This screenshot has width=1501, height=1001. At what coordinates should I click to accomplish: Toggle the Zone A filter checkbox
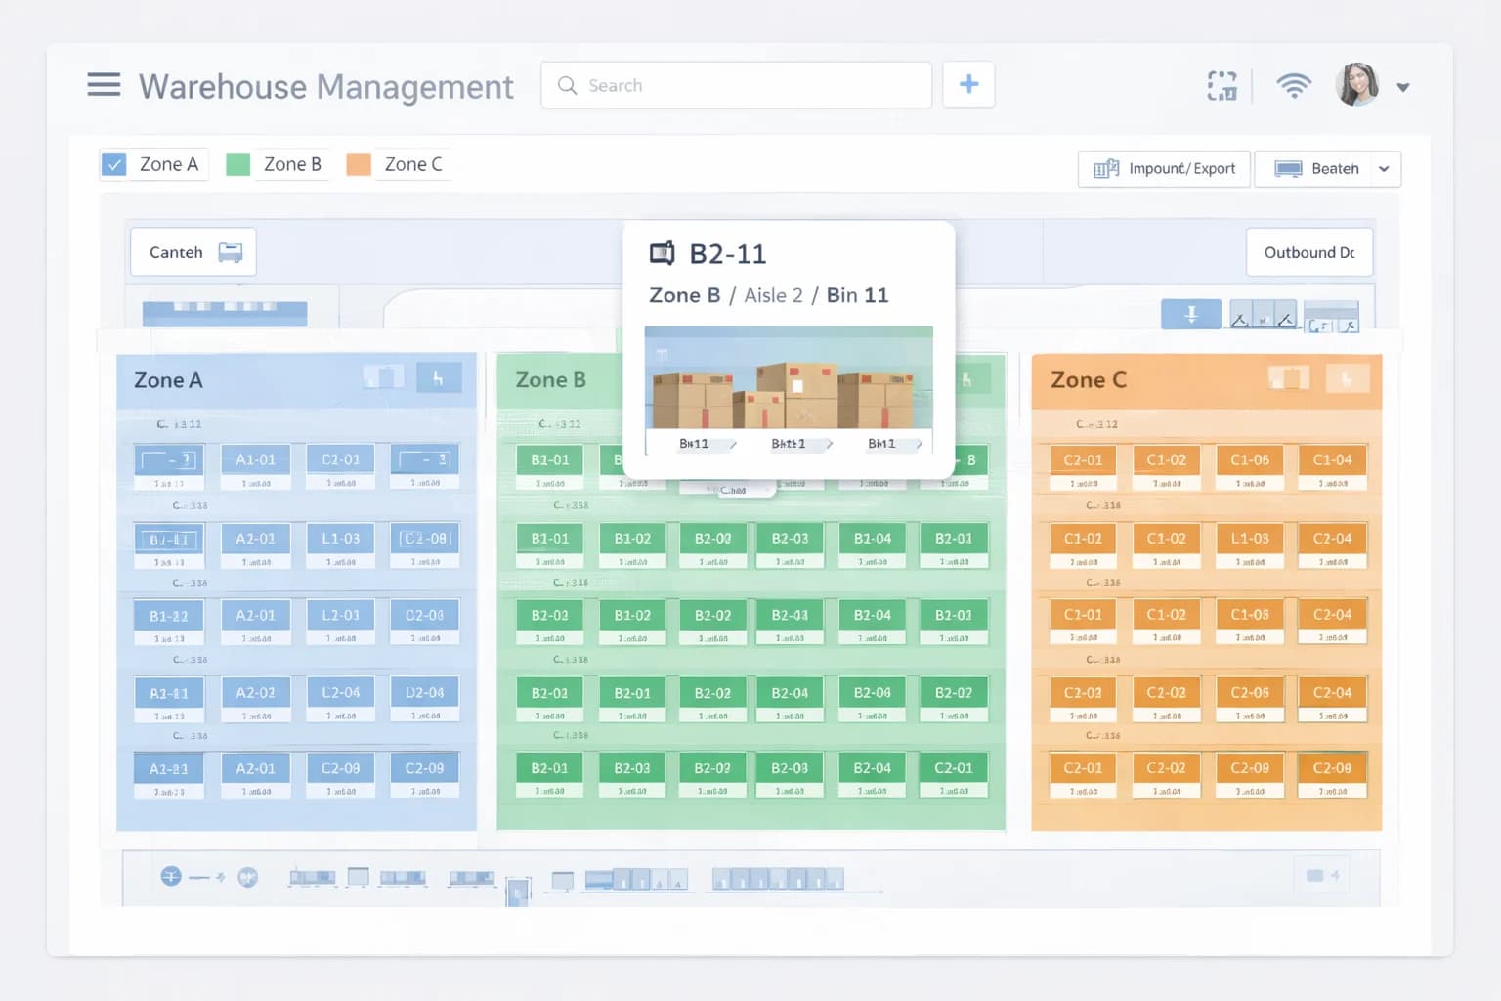point(113,164)
